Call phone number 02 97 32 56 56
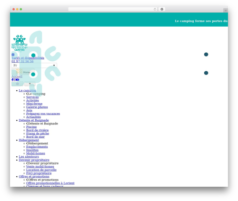 pyautogui.click(x=22, y=61)
